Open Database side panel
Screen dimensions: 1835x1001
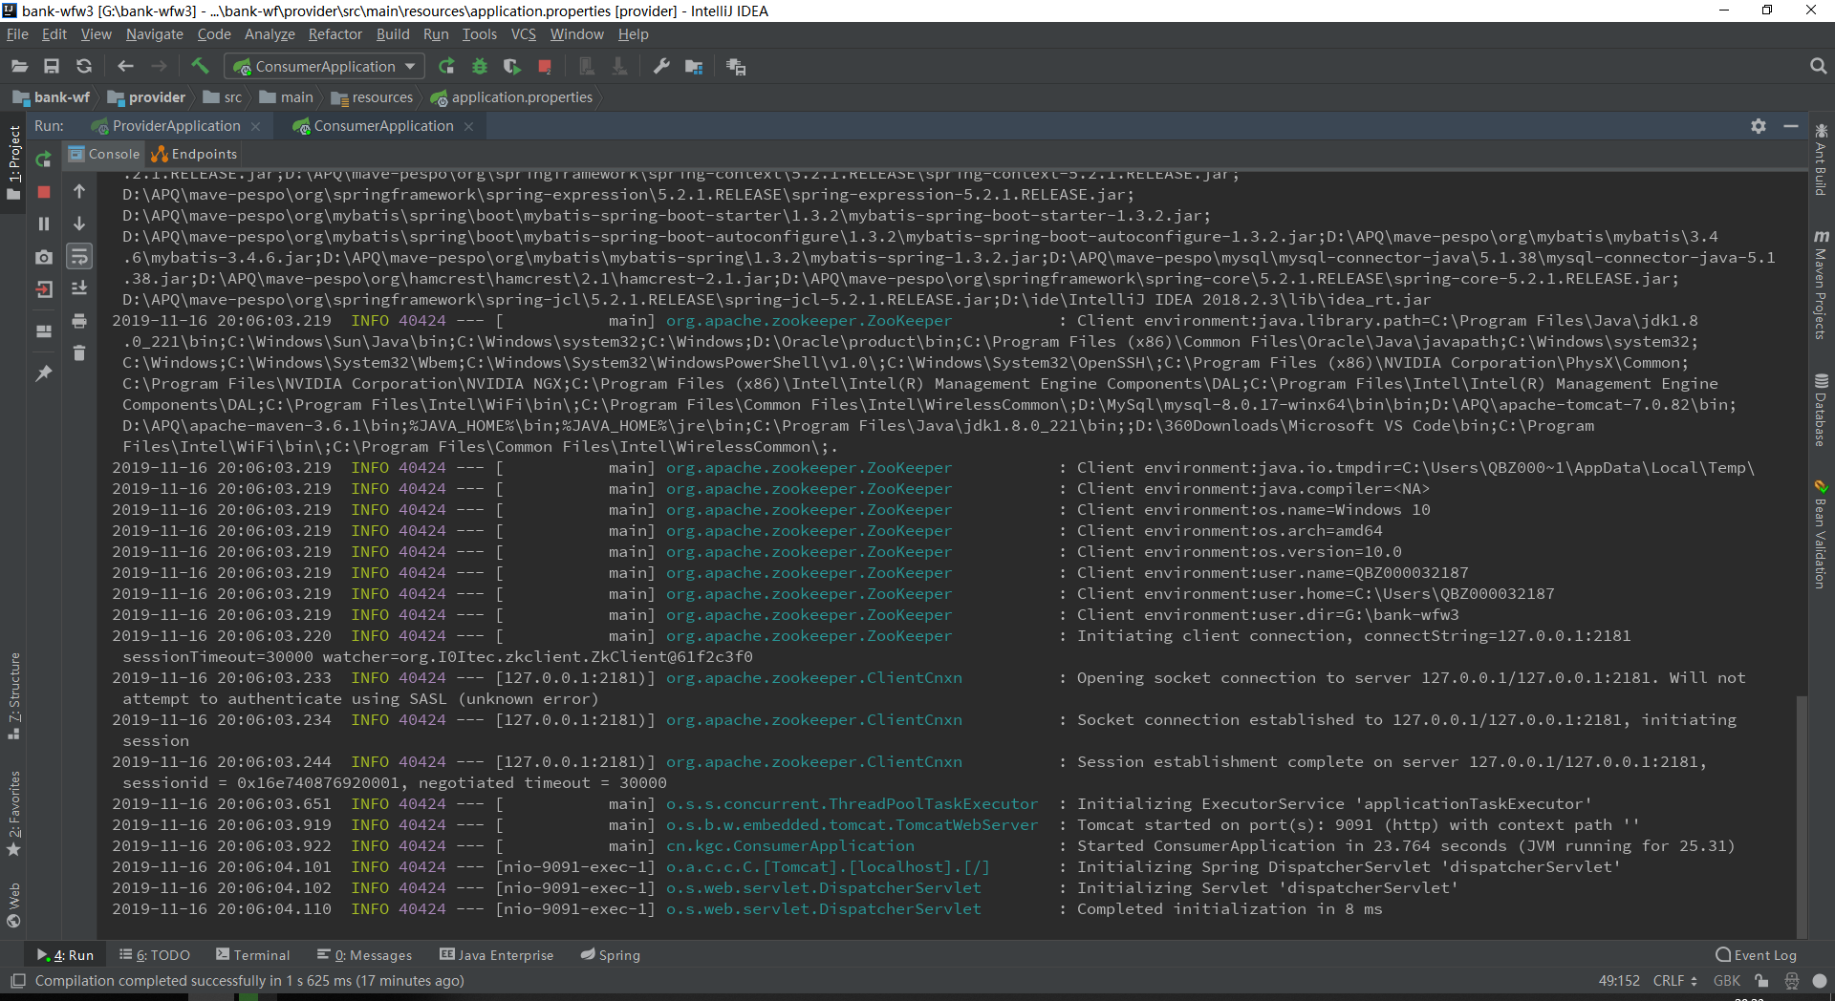[1821, 410]
